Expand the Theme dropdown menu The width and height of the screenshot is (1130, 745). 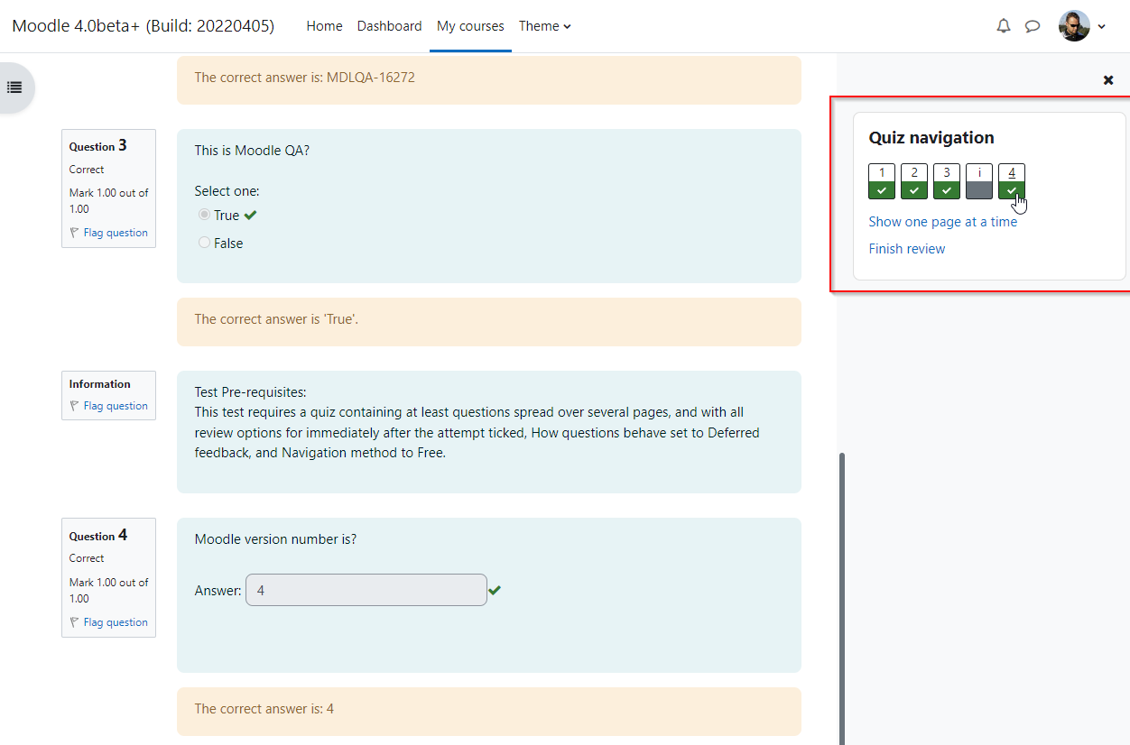544,26
